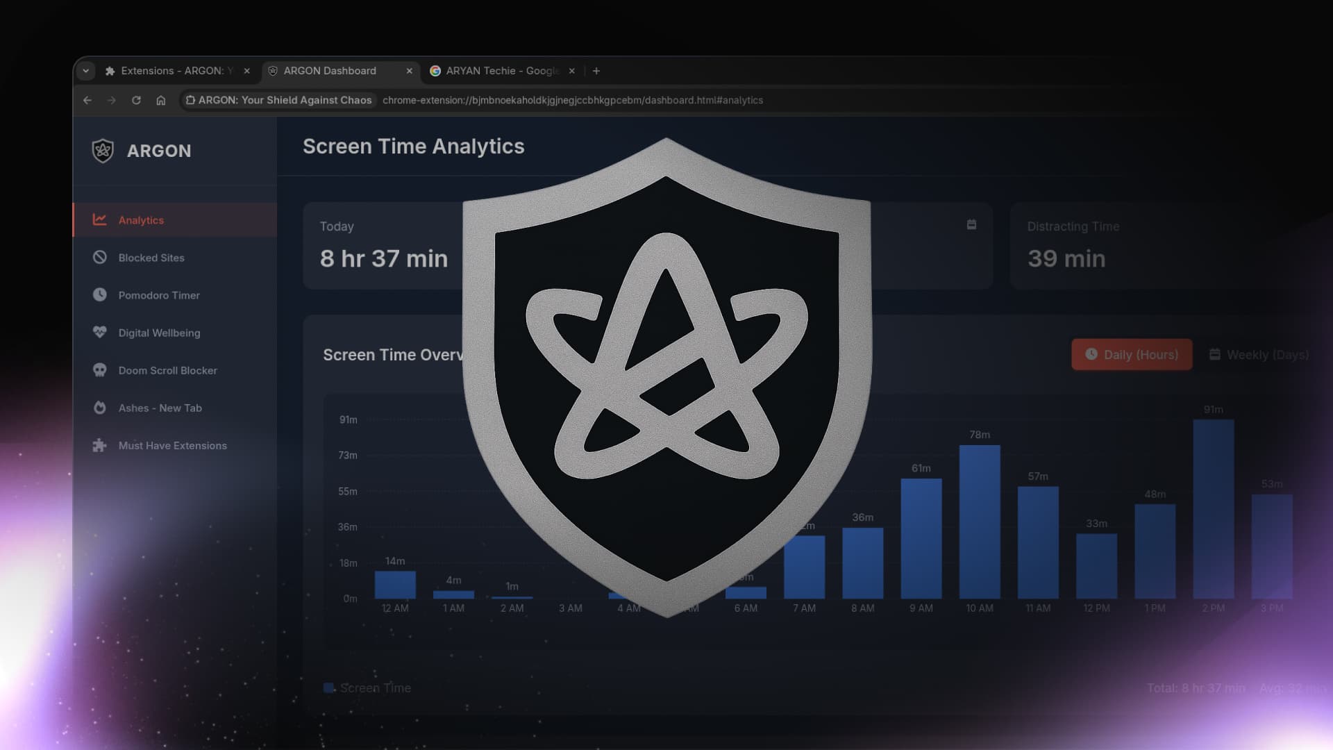Open the tab search dropdown arrow

click(85, 70)
